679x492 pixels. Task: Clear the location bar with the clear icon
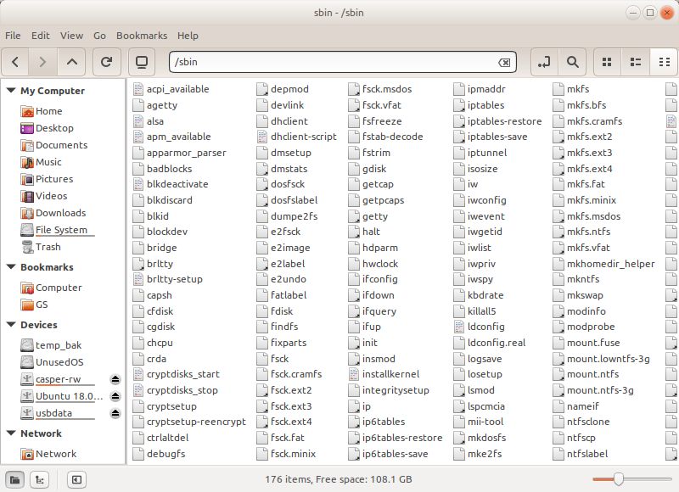click(505, 62)
